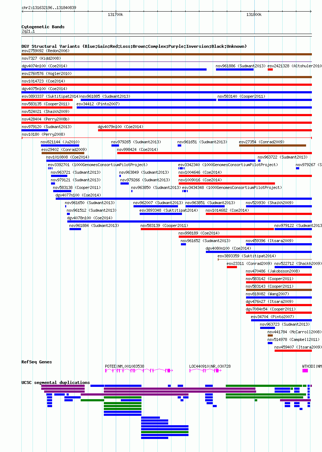Select the nsv821144 (Ju2010) label

coord(60,142)
